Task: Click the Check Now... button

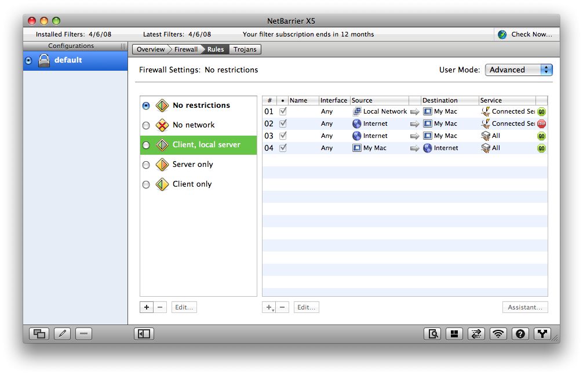Action: pyautogui.click(x=527, y=35)
